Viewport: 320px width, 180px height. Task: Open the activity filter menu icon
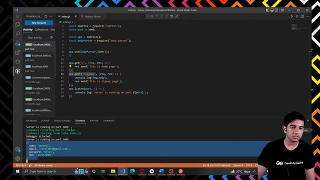tap(51, 37)
